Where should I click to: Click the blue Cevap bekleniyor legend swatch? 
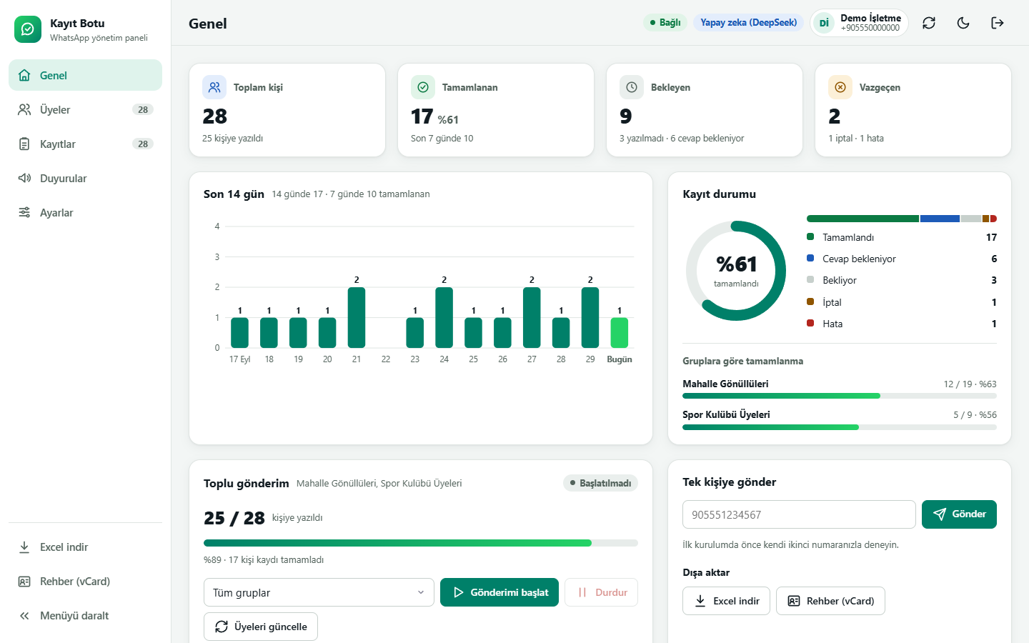810,258
